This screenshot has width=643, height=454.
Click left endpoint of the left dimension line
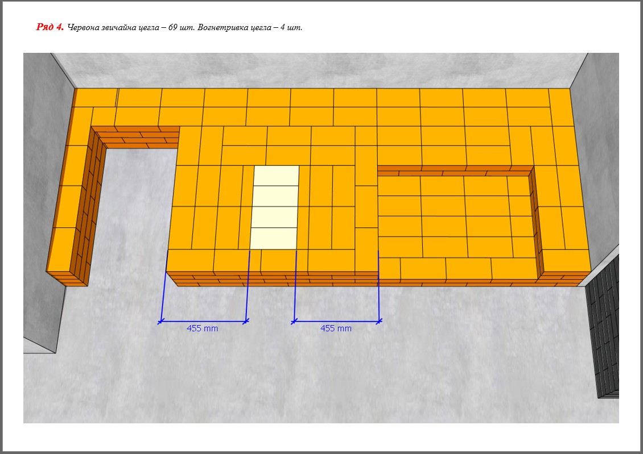pos(160,322)
